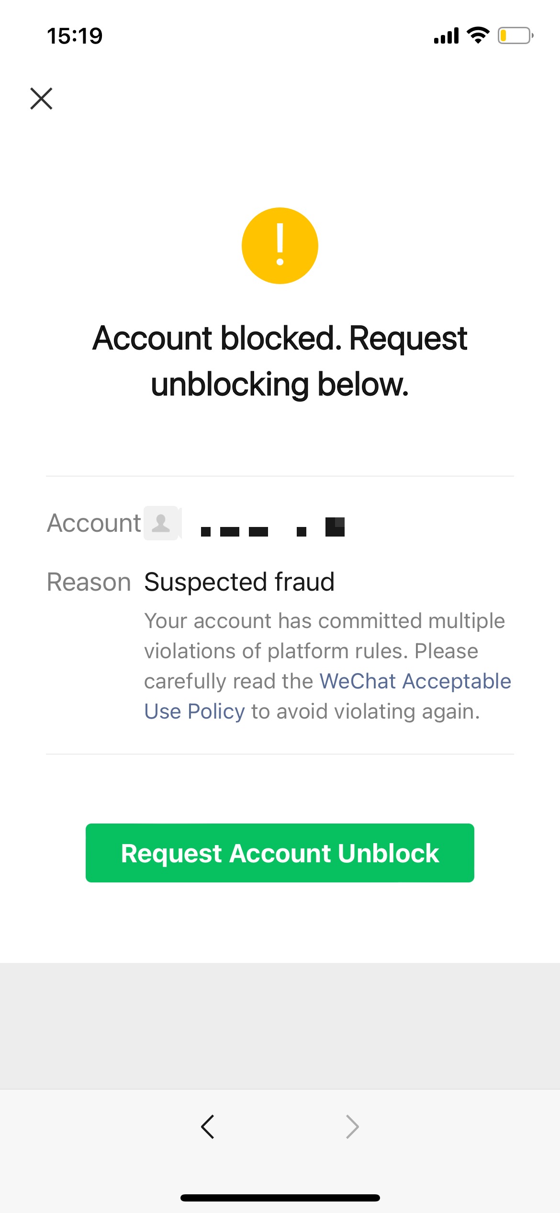Click the home indicator bar

tap(280, 1197)
